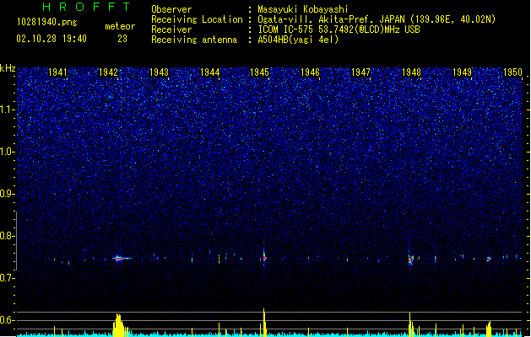Click observer name Masayuki Kobayashi
Screen dimensions: 531x337
303,9
